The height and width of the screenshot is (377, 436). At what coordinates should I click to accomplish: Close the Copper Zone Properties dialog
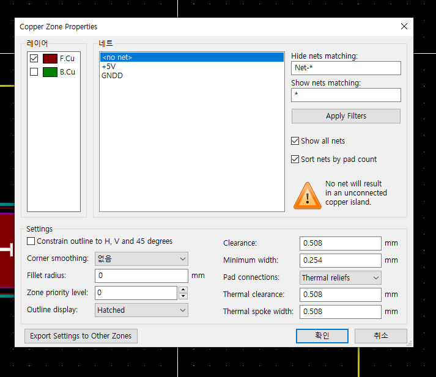404,26
